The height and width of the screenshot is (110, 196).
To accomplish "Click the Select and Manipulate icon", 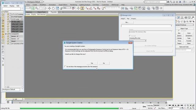I will tap(78, 8).
